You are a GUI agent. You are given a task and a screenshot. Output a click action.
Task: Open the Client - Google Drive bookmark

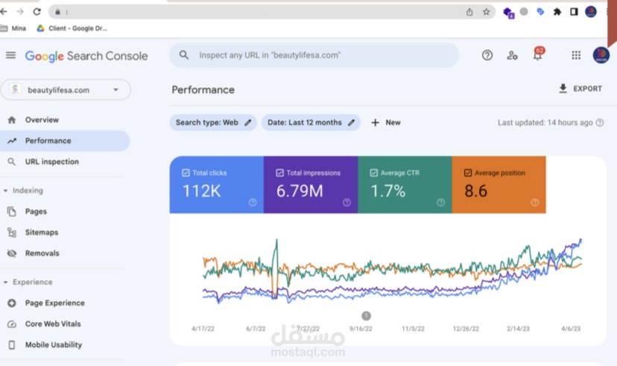(x=72, y=28)
